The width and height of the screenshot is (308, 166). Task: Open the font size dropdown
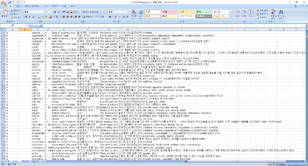(51, 12)
